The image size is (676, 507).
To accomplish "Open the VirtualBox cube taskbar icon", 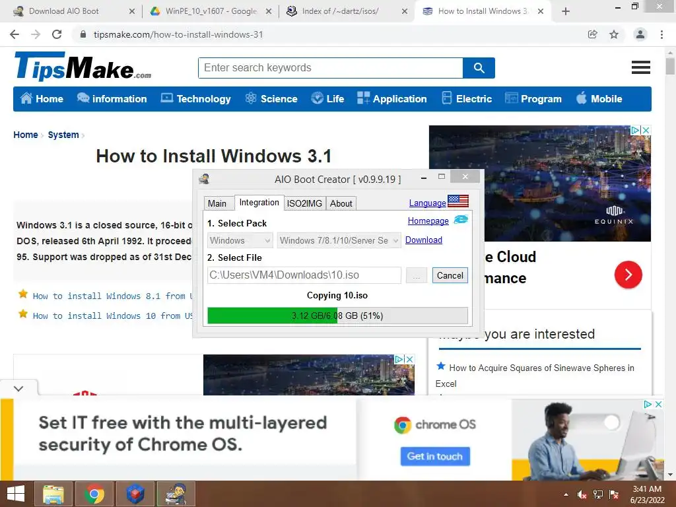I will [x=135, y=494].
